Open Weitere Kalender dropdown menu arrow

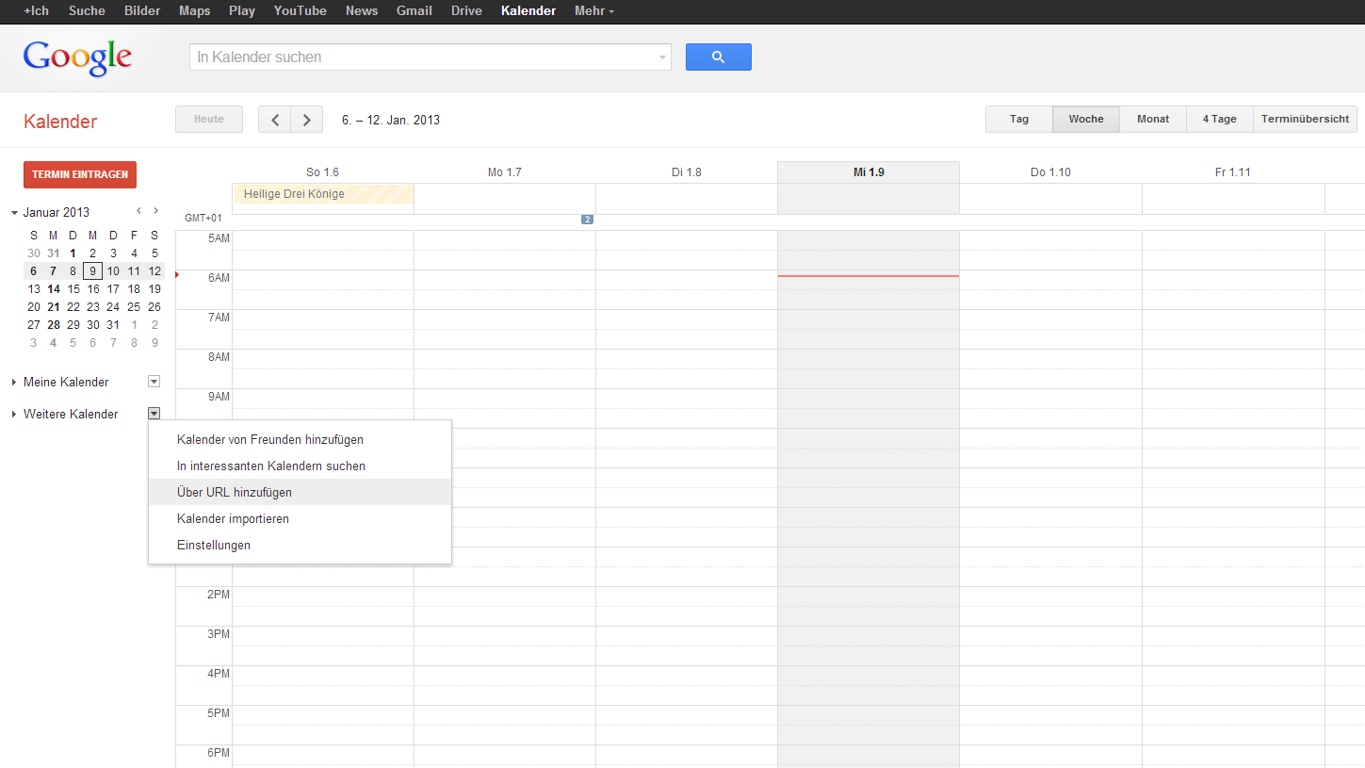point(154,414)
